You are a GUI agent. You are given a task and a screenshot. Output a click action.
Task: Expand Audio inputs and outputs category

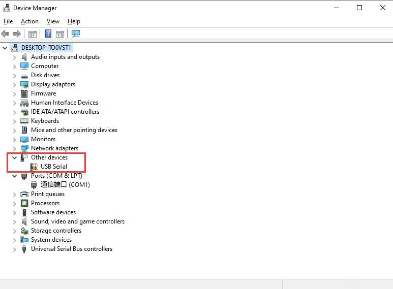point(15,57)
